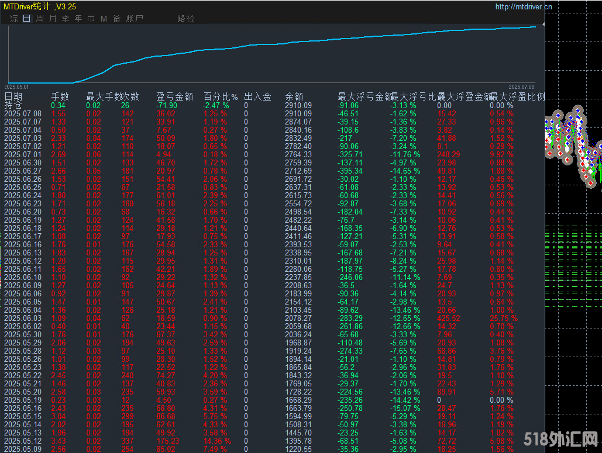
Task: Click the -2.47 % value in 持仓 row
Action: (x=216, y=105)
